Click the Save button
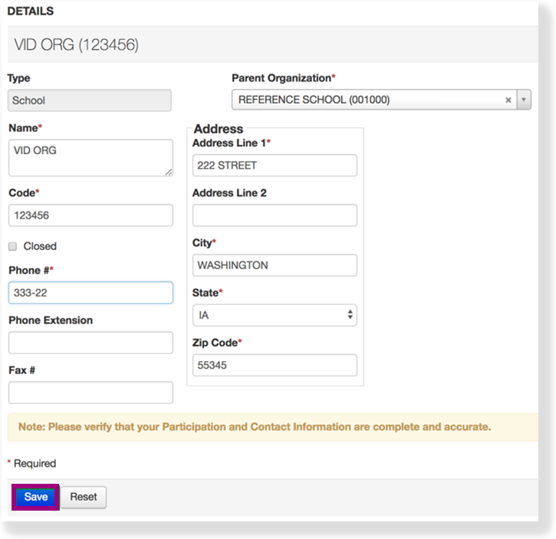The image size is (556, 539). (35, 497)
